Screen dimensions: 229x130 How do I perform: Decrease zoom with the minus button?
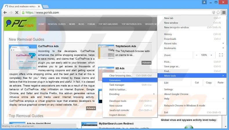pos(197,55)
